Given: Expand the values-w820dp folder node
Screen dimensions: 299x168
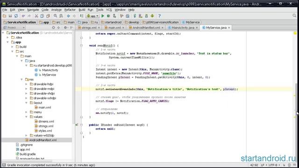Looking at the screenshot, I should pyautogui.click(x=26, y=135).
